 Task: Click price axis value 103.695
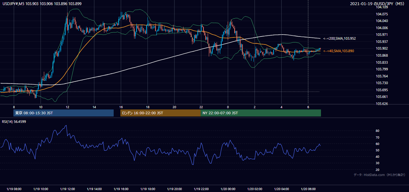point(382,90)
